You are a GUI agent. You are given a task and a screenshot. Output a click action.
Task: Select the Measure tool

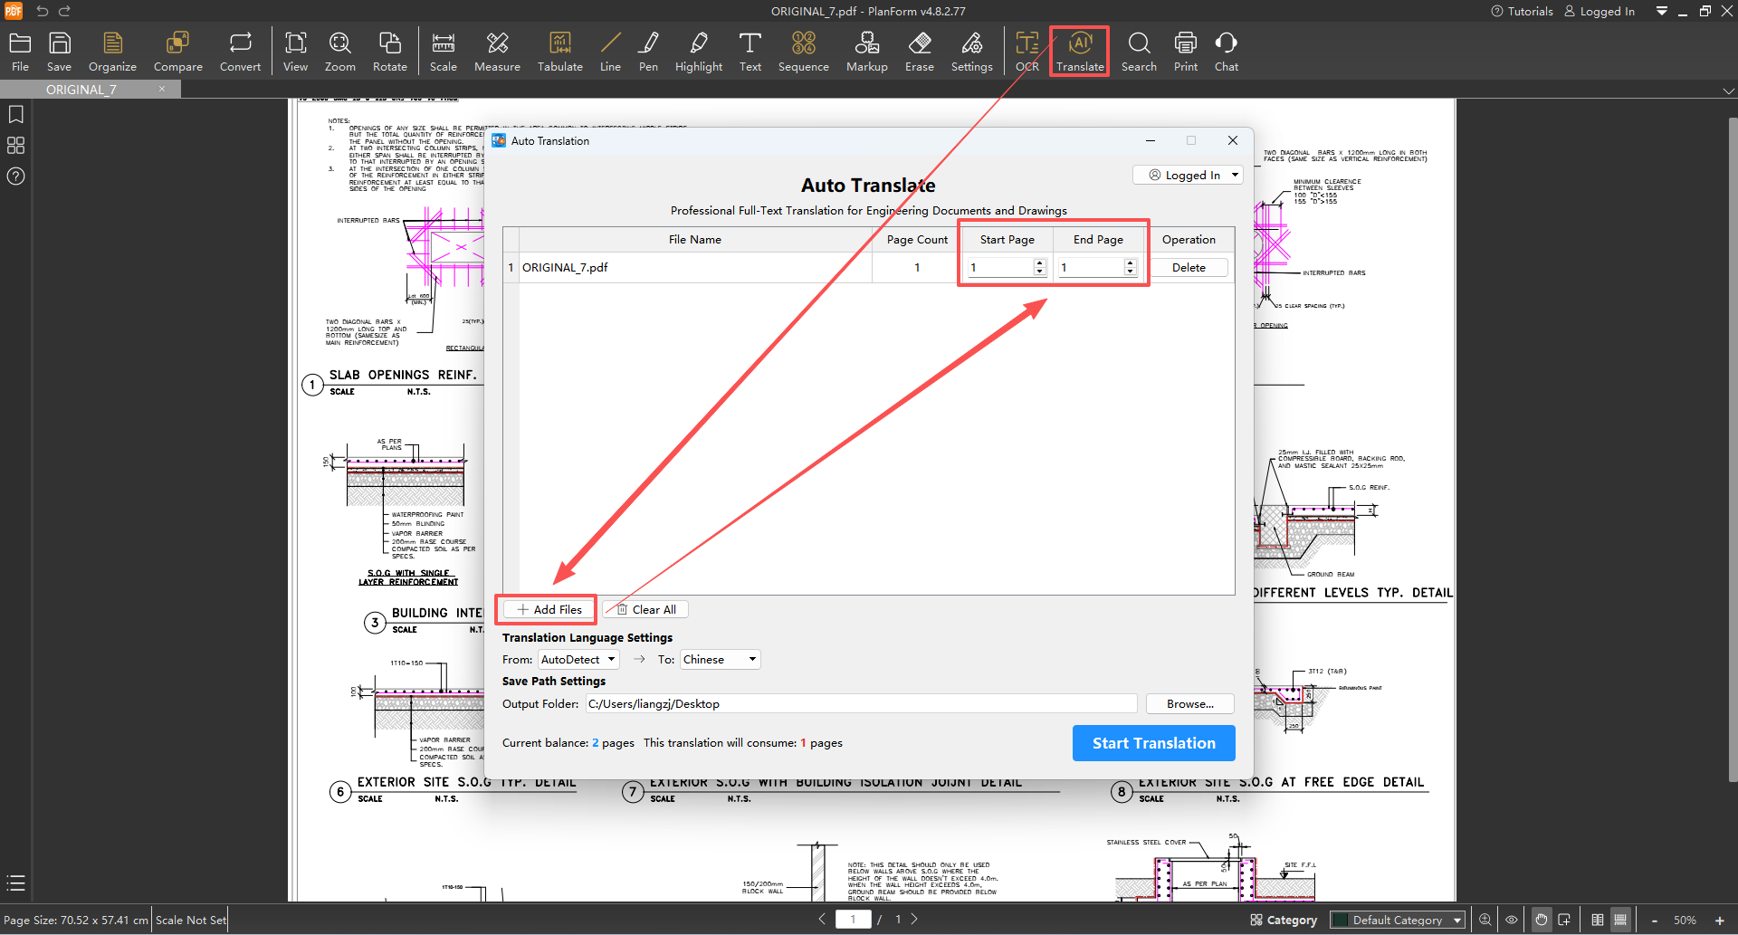(497, 52)
